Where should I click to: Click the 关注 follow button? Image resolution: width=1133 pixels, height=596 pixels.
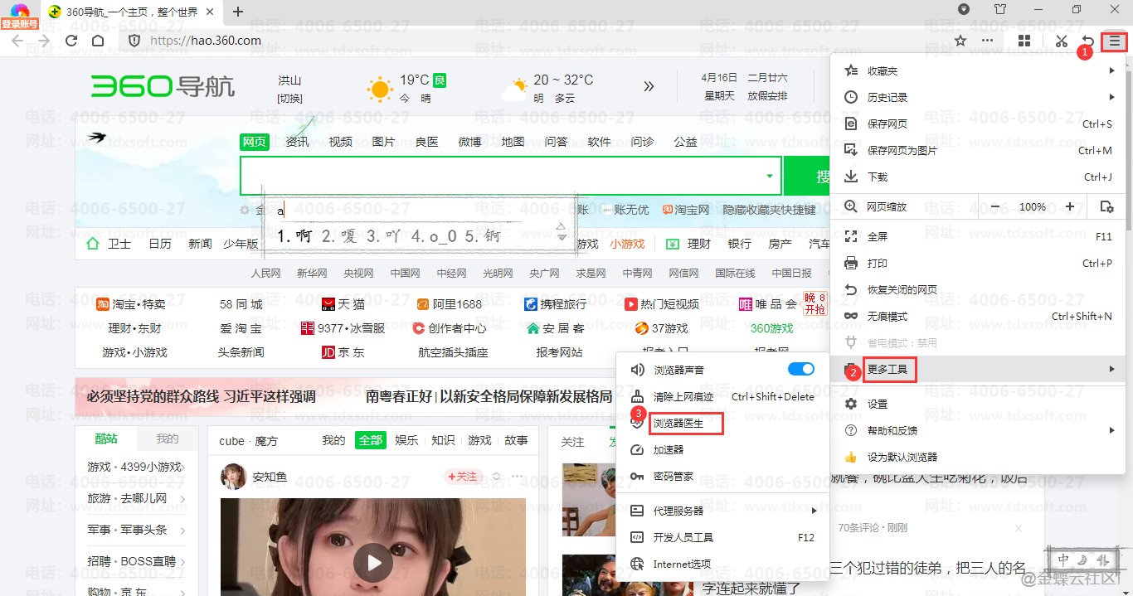(462, 477)
